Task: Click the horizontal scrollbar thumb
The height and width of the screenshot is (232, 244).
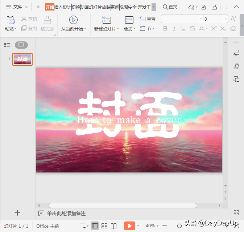Action: [x=123, y=205]
